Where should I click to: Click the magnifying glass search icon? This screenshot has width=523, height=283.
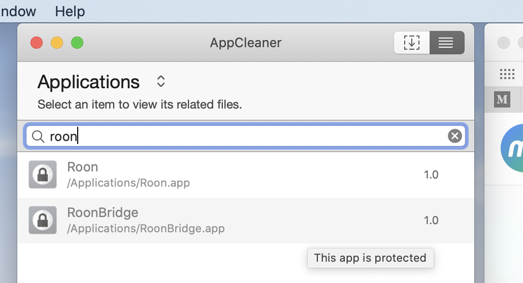coord(38,136)
